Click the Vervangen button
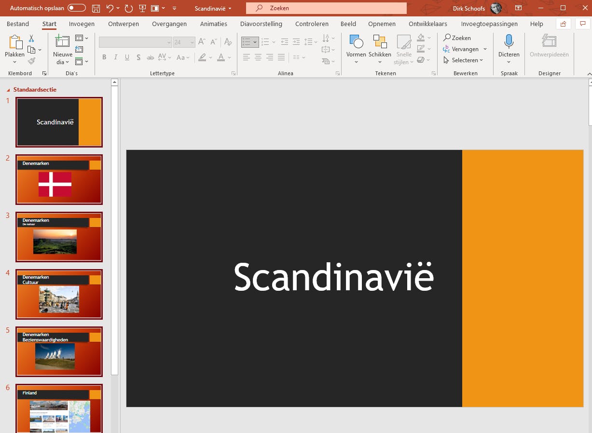This screenshot has height=433, width=592. pos(465,49)
